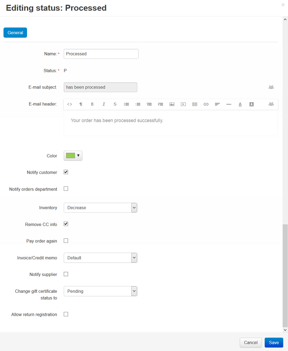The width and height of the screenshot is (288, 351).
Task: Uncheck Notify customer checkbox
Action: [66, 172]
